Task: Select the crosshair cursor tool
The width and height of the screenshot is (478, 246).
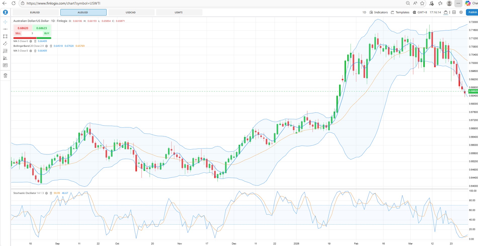Action: [5, 22]
